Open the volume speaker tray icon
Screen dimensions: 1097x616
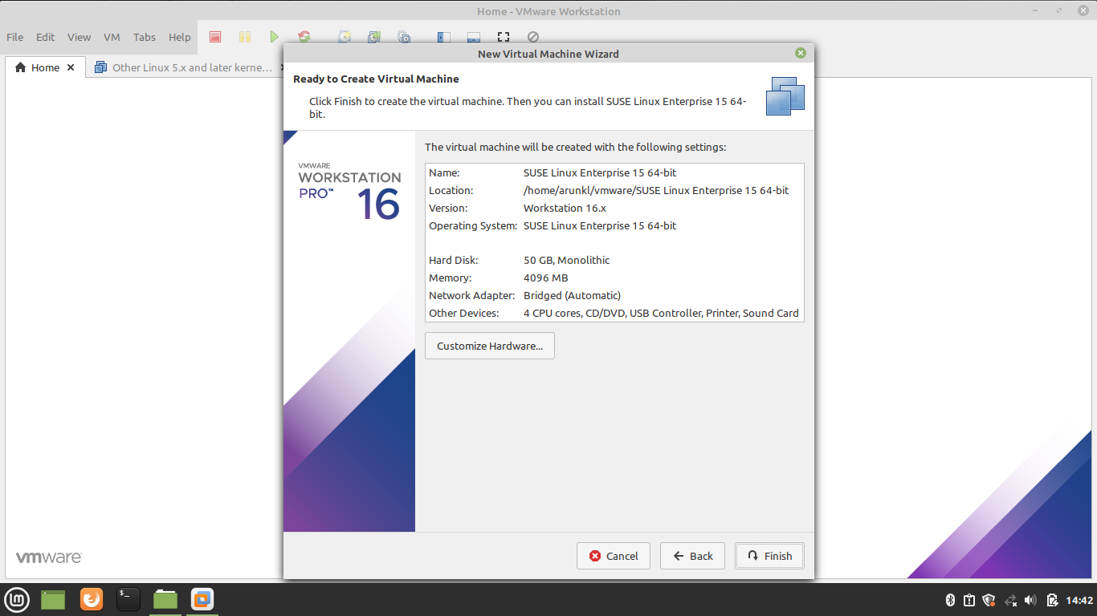pos(1031,600)
